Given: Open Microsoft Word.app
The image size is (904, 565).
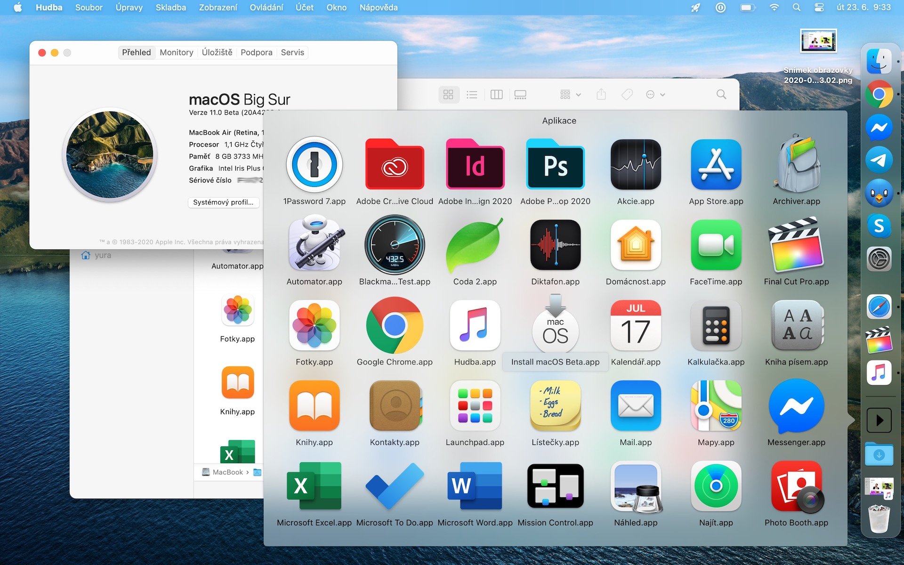Looking at the screenshot, I should [475, 486].
